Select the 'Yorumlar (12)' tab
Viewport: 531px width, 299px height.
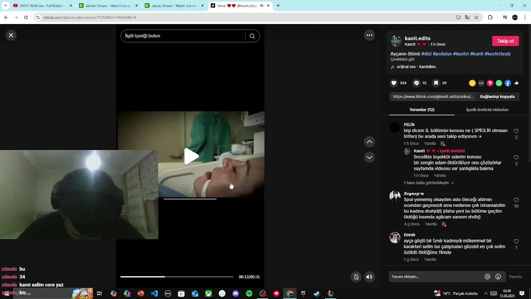(x=422, y=110)
